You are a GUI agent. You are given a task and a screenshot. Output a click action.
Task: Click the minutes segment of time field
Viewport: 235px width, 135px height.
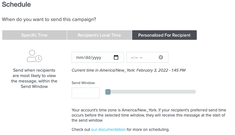tap(136, 58)
